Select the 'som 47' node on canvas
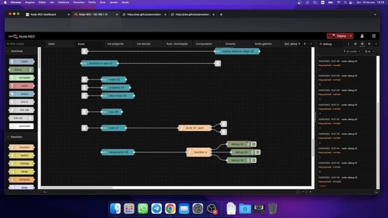Image resolution: width=388 pixels, height=218 pixels. tap(114, 128)
